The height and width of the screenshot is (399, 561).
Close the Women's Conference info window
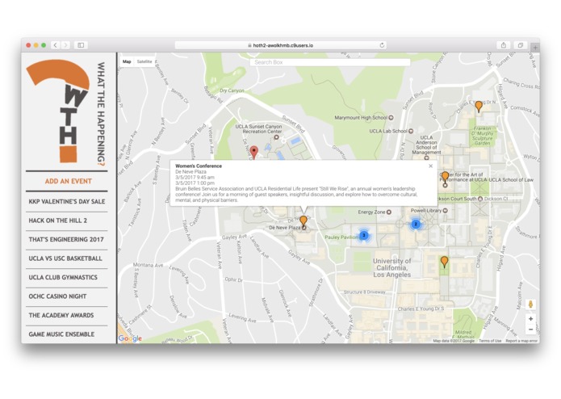[430, 166]
